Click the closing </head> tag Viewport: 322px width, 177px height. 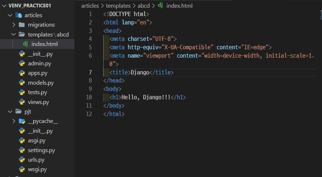pyautogui.click(x=114, y=81)
